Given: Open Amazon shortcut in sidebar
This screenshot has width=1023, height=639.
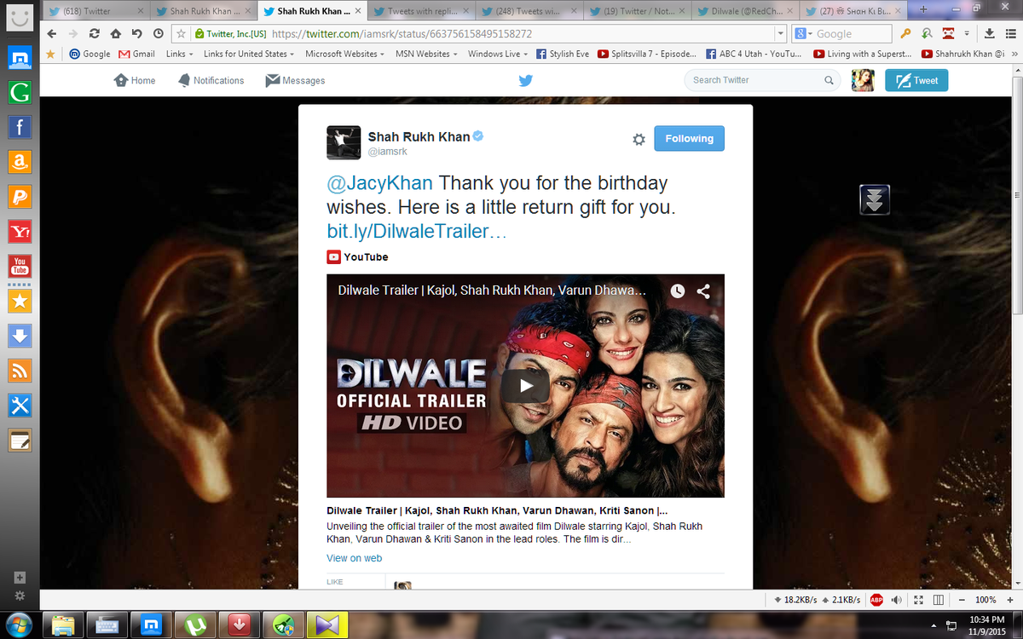Looking at the screenshot, I should (20, 162).
